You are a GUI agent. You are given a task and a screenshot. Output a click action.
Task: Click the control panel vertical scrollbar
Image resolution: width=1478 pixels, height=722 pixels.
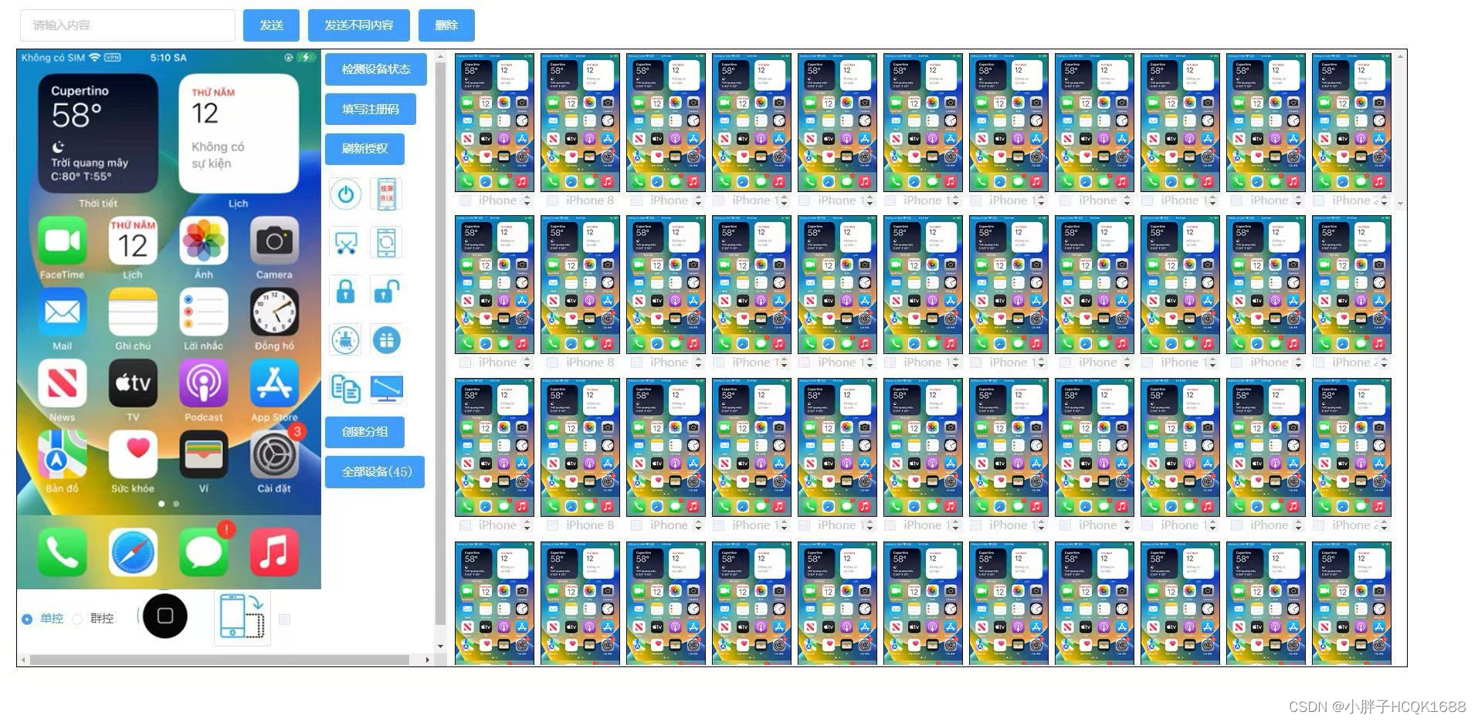(x=440, y=343)
